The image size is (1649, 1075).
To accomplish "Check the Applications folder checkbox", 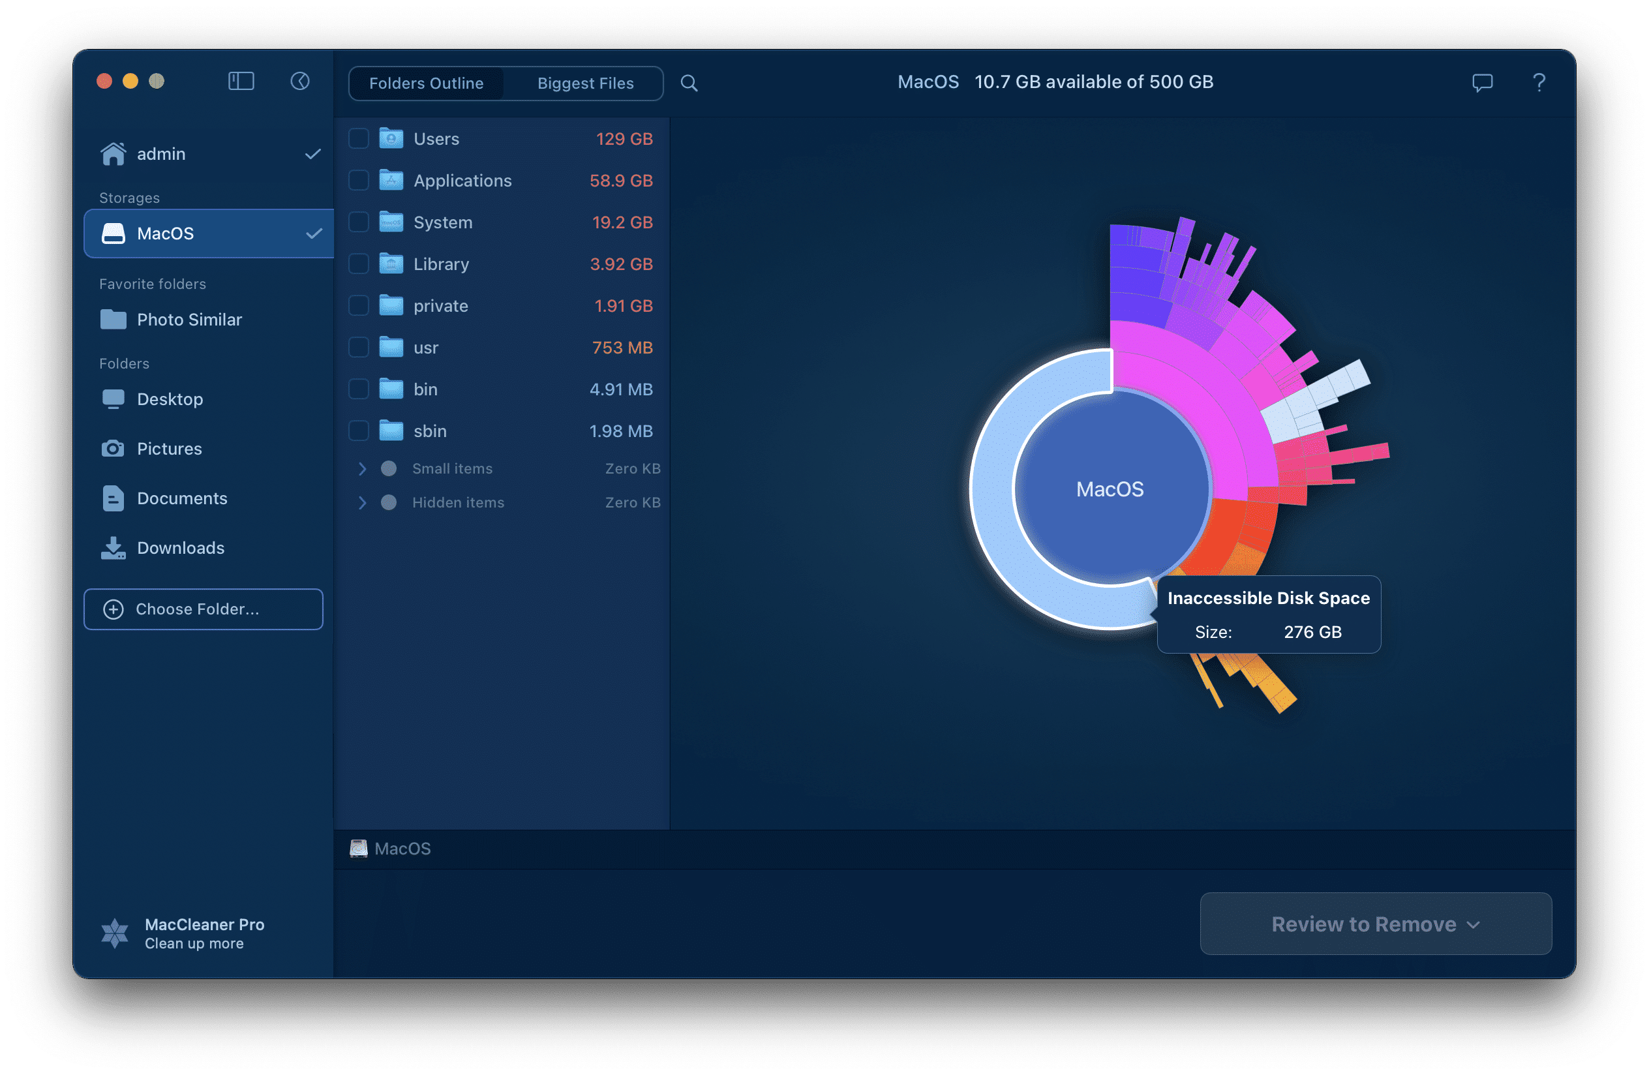I will click(x=359, y=180).
